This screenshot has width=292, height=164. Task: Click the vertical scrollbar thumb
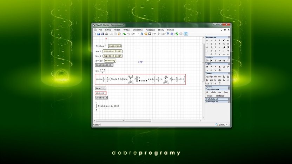[203, 62]
